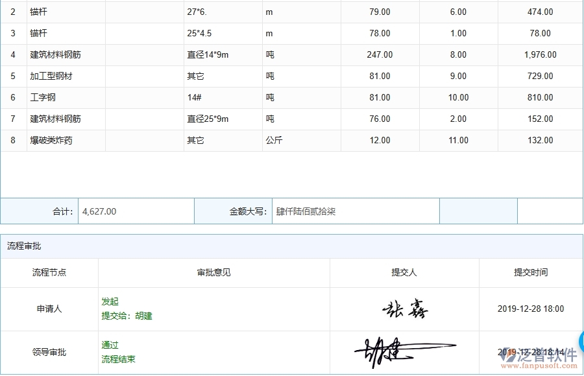The image size is (584, 376).
Task: Click the 发起 link in approval comments
Action: [108, 300]
